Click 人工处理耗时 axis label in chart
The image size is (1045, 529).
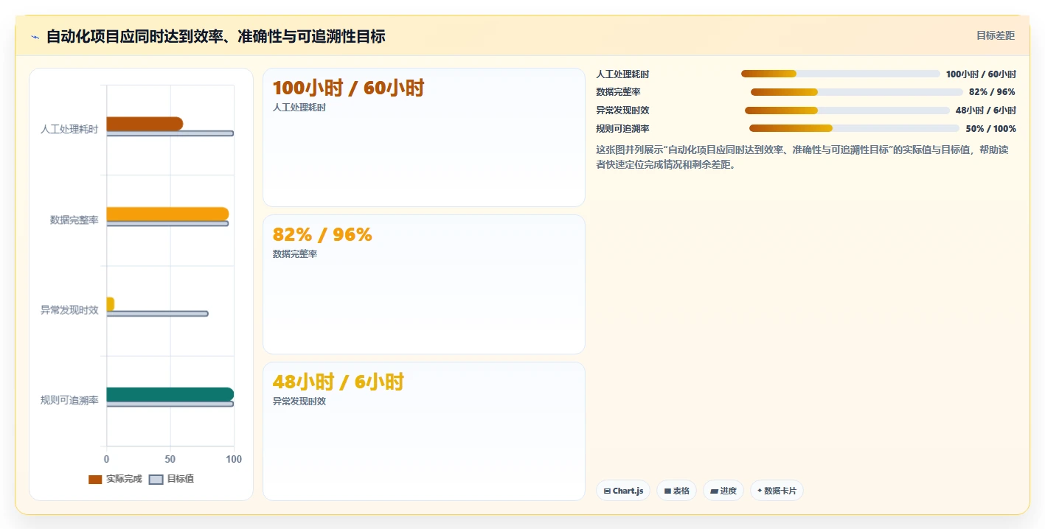[69, 130]
